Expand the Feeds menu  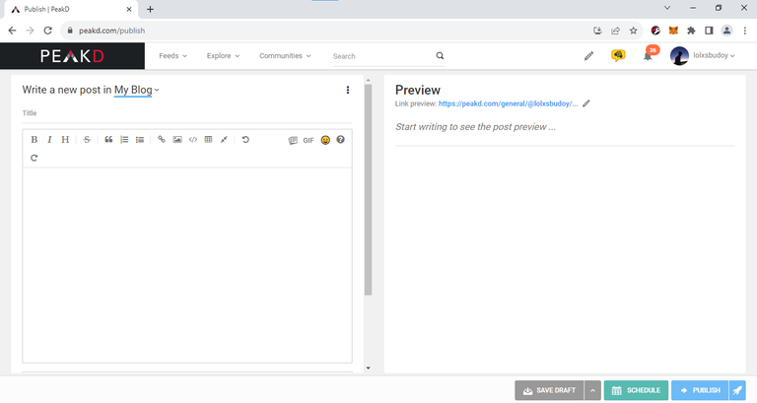(172, 56)
